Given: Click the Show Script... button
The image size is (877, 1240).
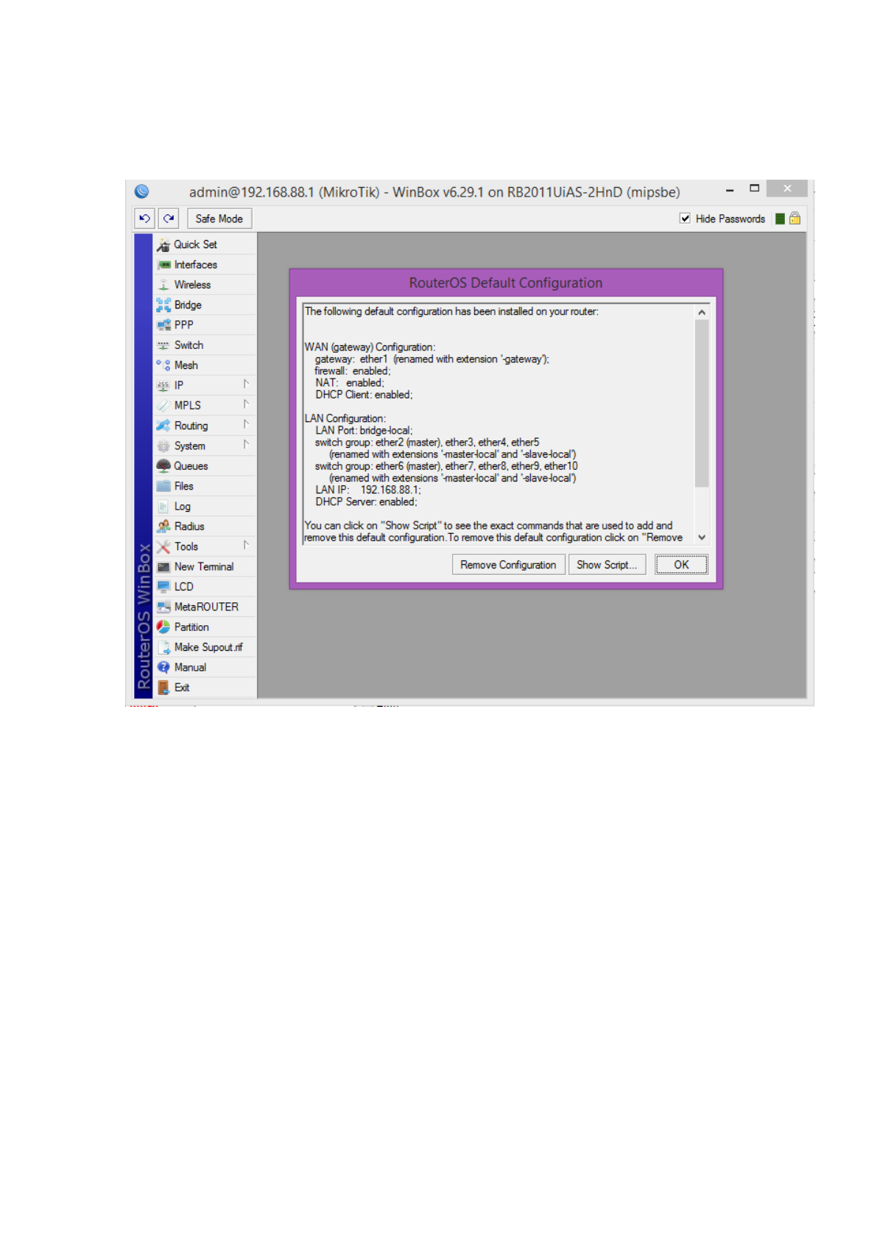Looking at the screenshot, I should point(607,565).
